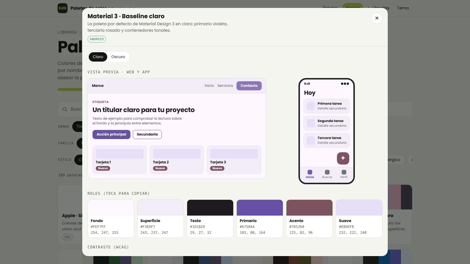This screenshot has width=470, height=264.
Task: Switch preview to Oscuro mode
Action: click(118, 57)
